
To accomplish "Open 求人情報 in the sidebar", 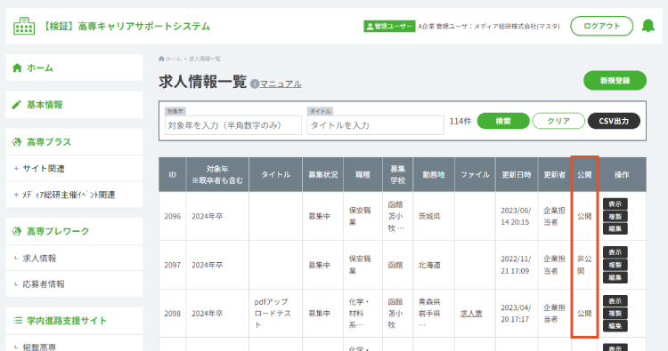I will [x=74, y=258].
